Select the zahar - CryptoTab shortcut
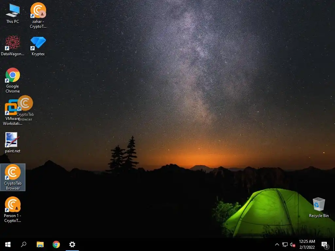The image size is (335, 251). pos(38,15)
